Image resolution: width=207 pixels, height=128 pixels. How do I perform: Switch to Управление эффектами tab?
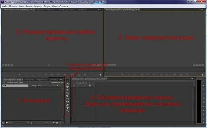(45, 10)
